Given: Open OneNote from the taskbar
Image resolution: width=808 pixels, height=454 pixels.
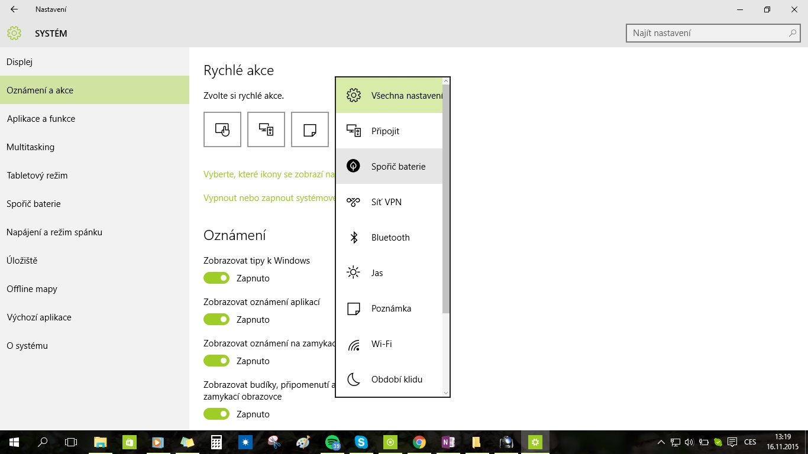Looking at the screenshot, I should (448, 442).
